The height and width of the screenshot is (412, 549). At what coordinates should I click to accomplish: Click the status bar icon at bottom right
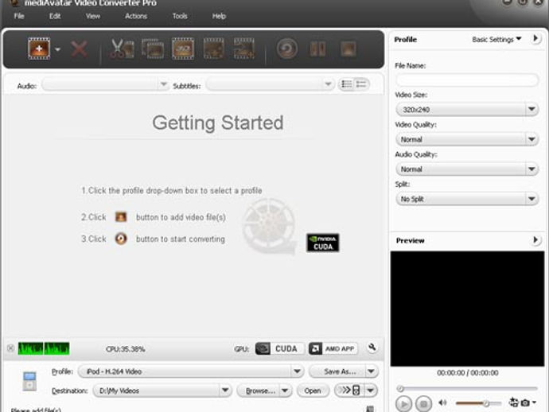[x=370, y=409]
